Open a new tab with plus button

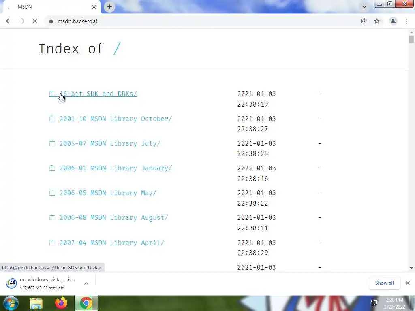[109, 7]
